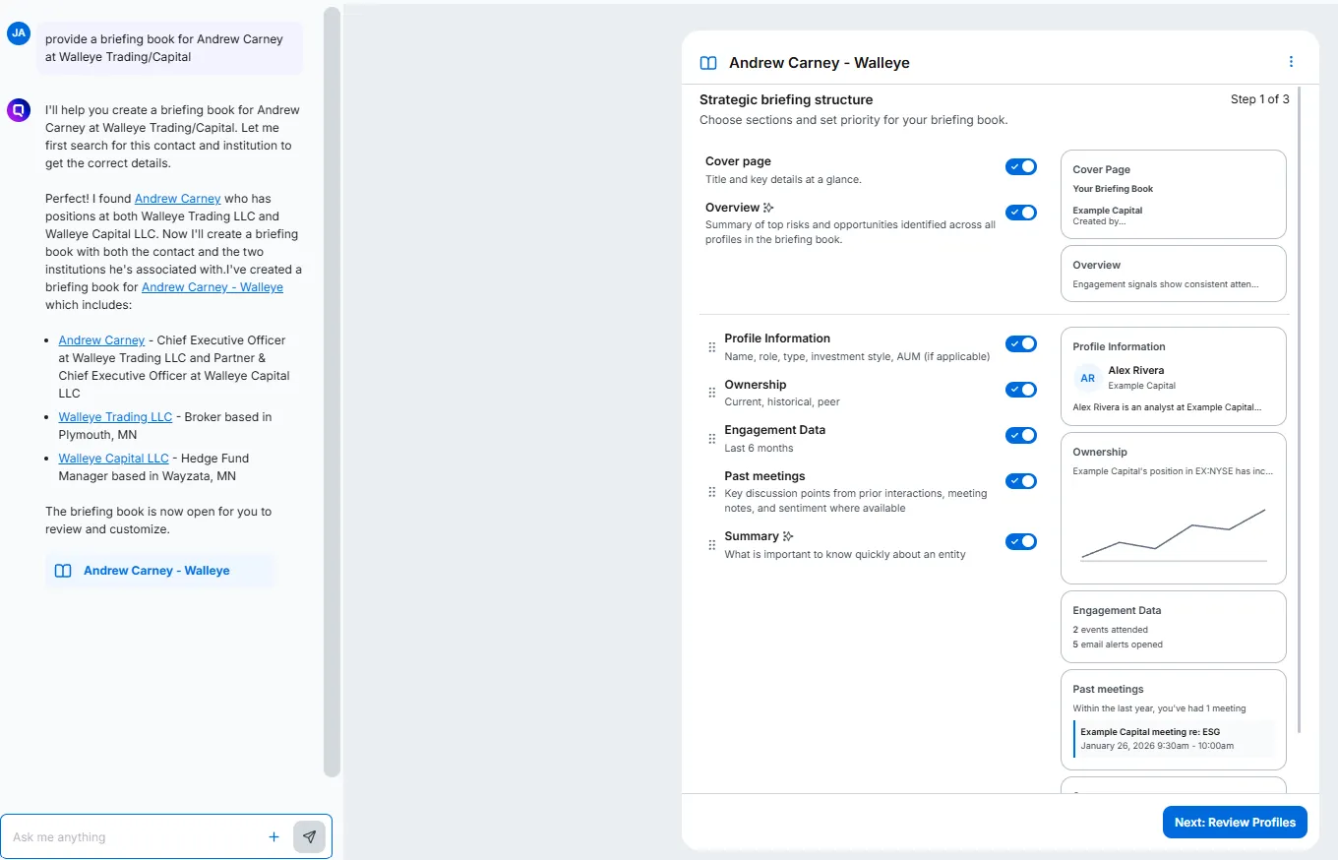Disable the Cover page toggle
This screenshot has width=1338, height=860.
point(1020,167)
